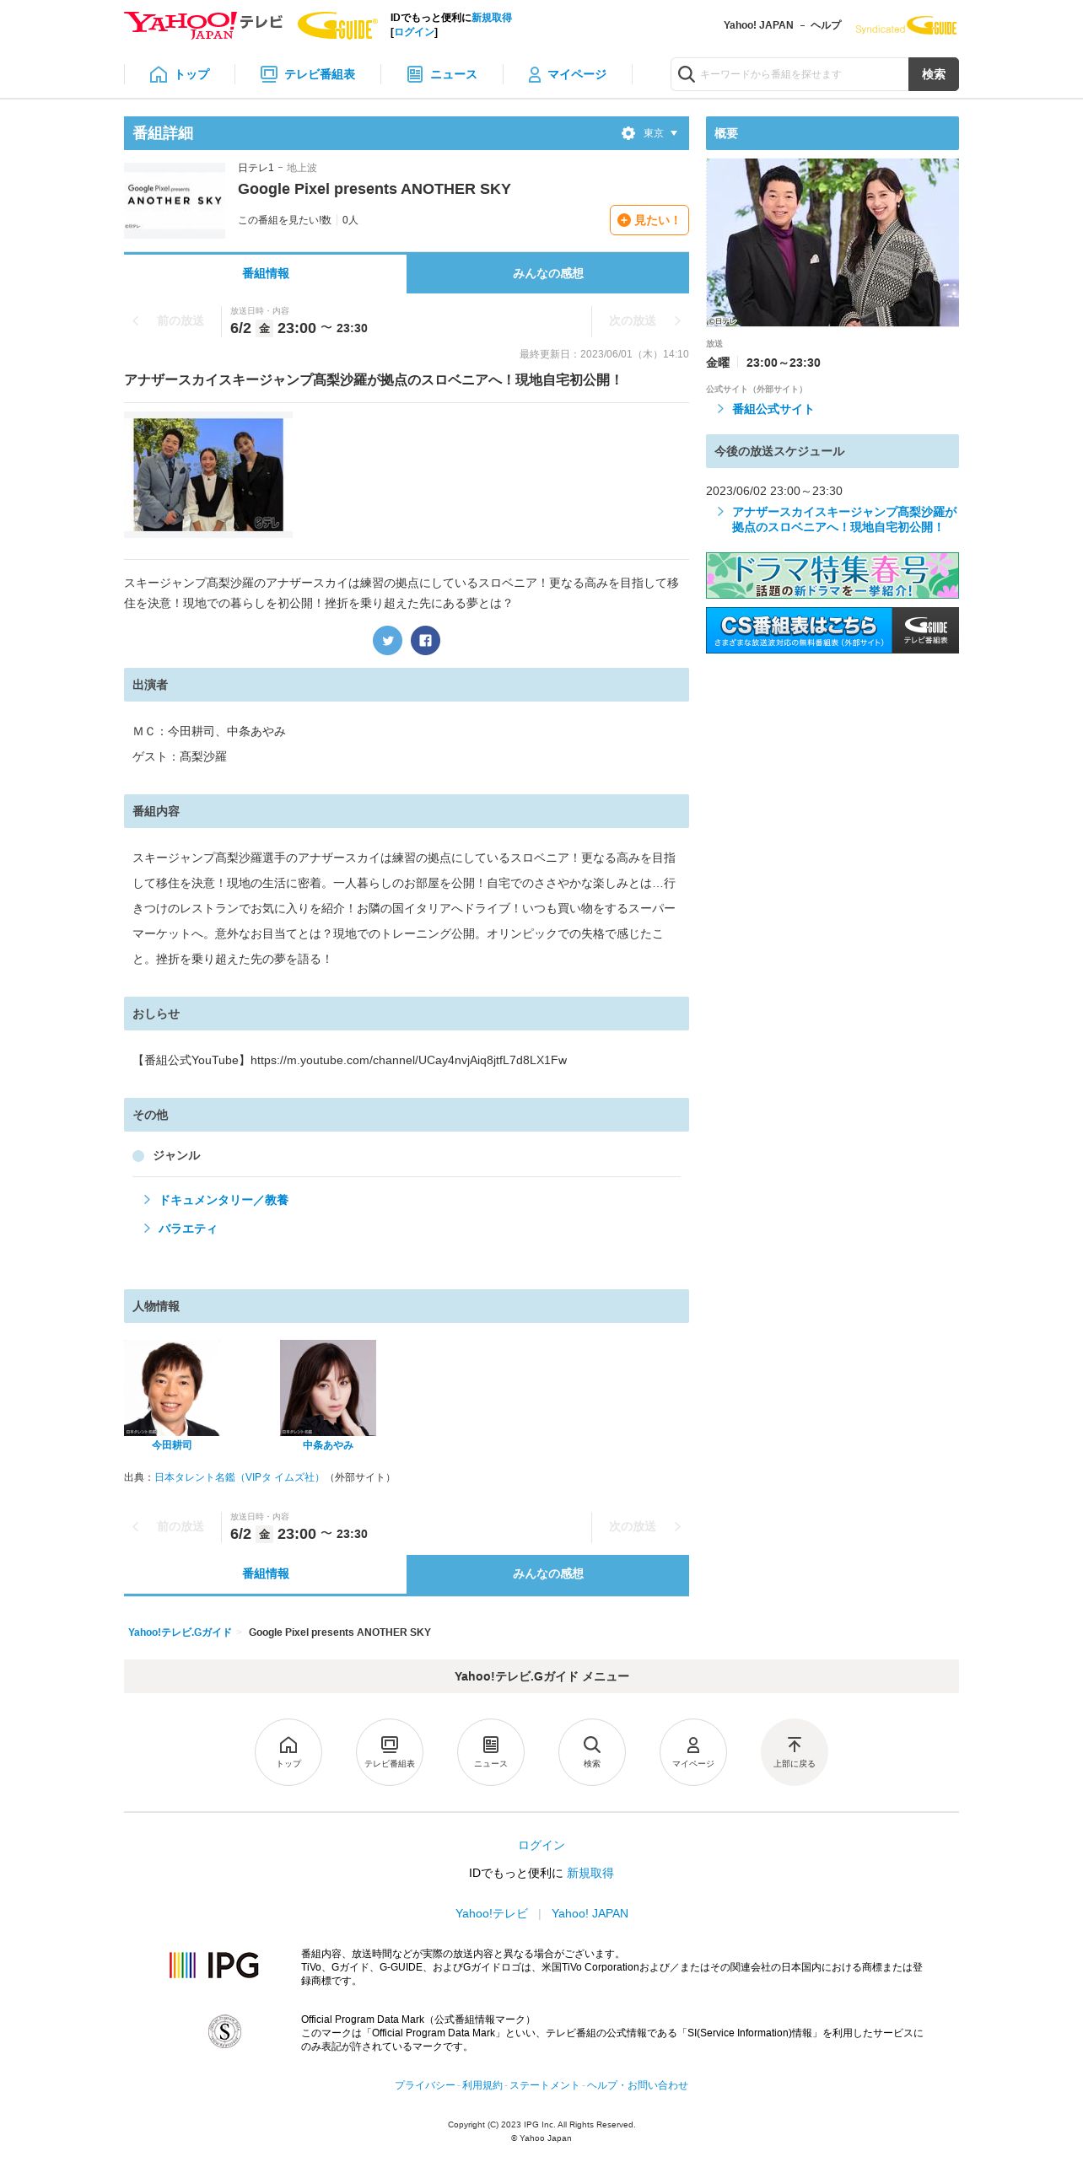Open upcoming schedule アナザースカイスキージャンプ link
Screen dimensions: 1083x2162
tap(844, 519)
